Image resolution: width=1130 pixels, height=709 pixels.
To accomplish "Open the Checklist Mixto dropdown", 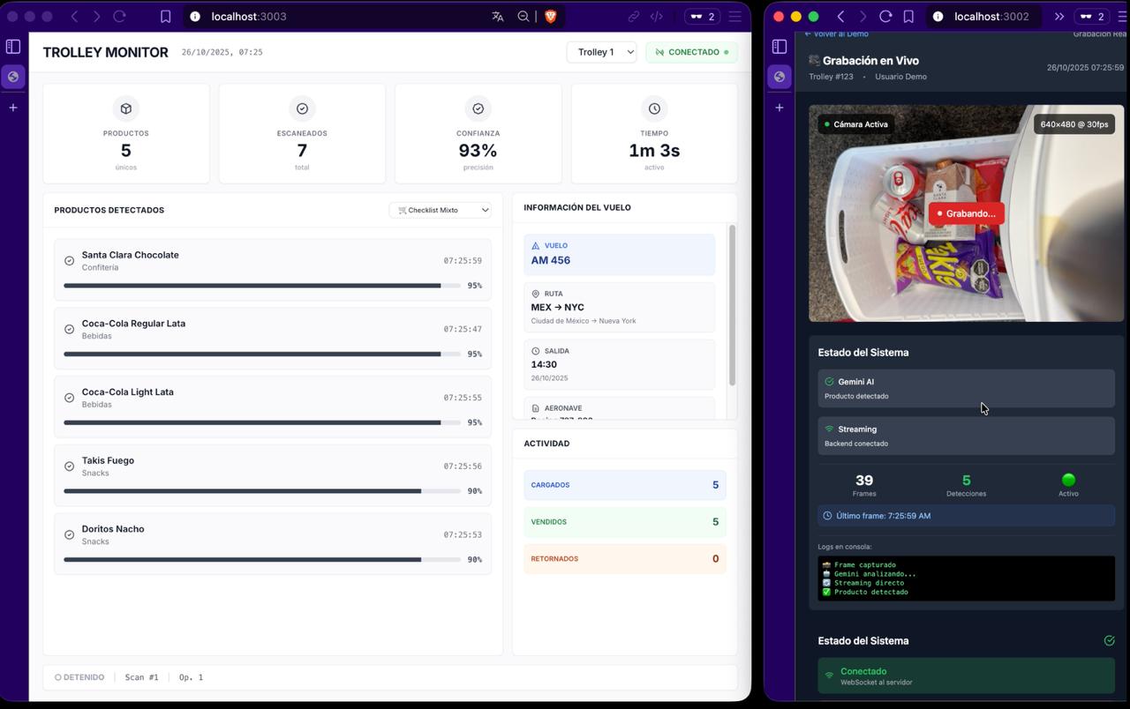I will [x=441, y=210].
